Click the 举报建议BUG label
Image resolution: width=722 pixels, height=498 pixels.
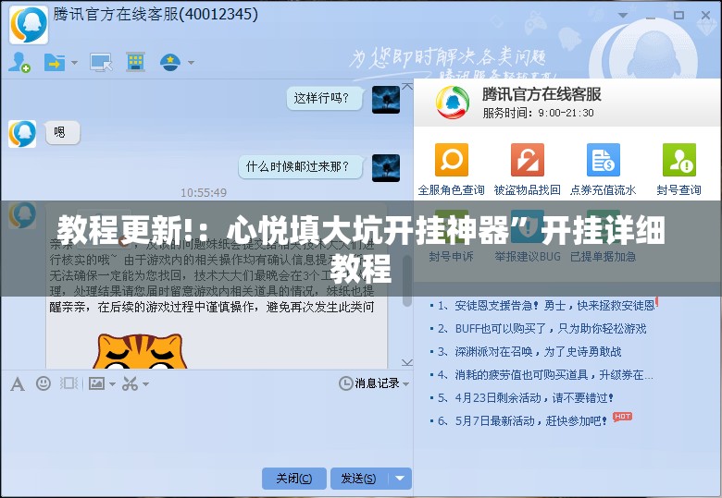click(528, 257)
